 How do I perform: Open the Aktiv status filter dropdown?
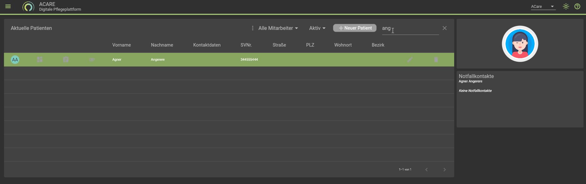[317, 28]
